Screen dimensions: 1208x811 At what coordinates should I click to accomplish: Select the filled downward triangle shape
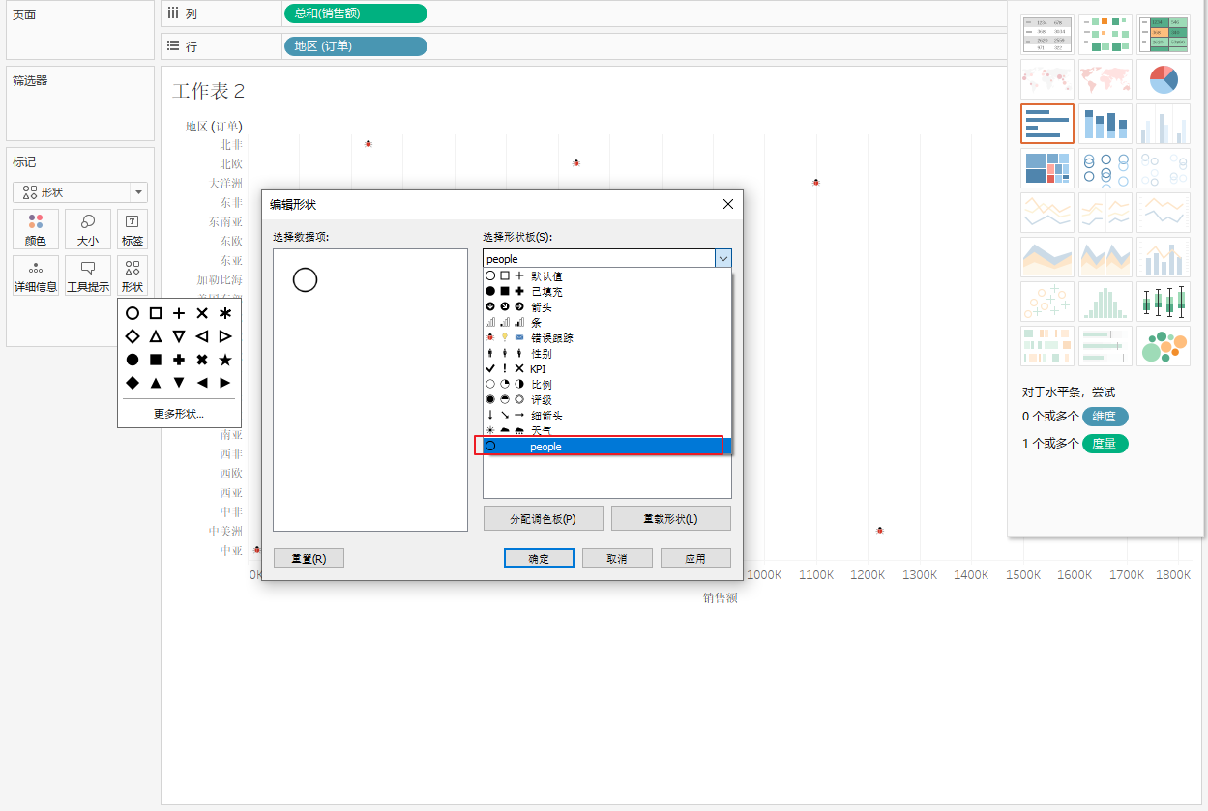click(179, 383)
